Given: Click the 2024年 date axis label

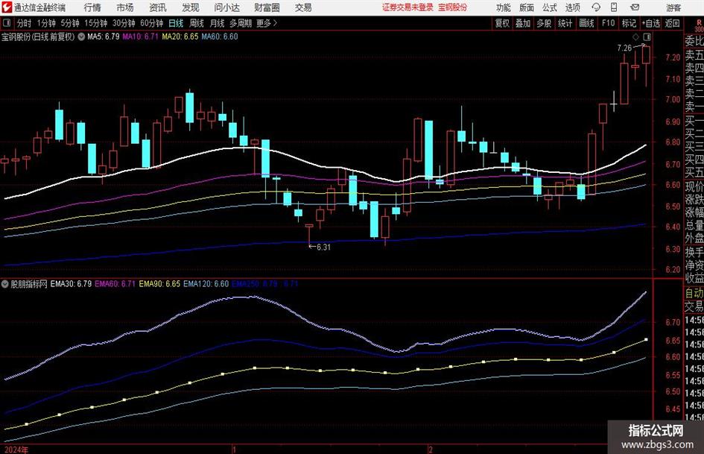Looking at the screenshot, I should click(x=16, y=450).
